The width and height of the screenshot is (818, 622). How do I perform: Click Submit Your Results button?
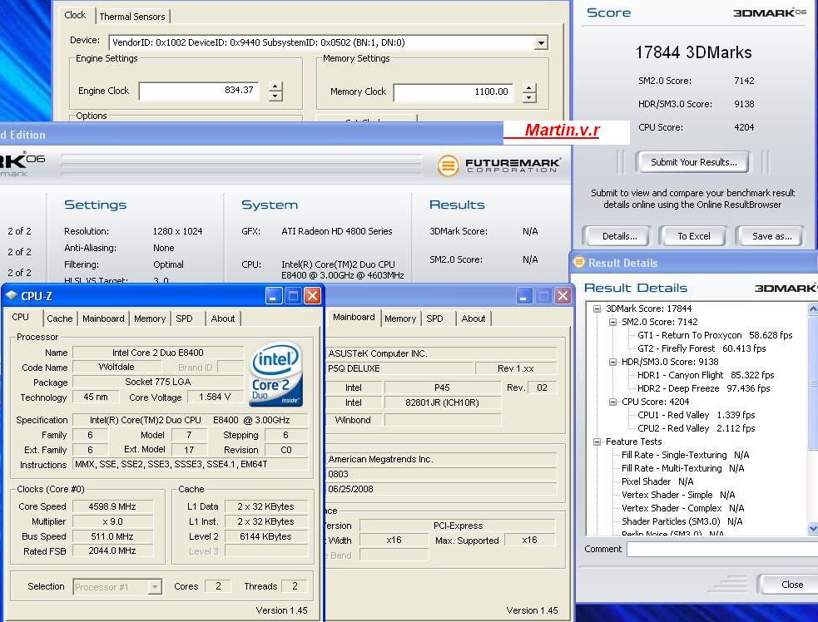point(693,162)
